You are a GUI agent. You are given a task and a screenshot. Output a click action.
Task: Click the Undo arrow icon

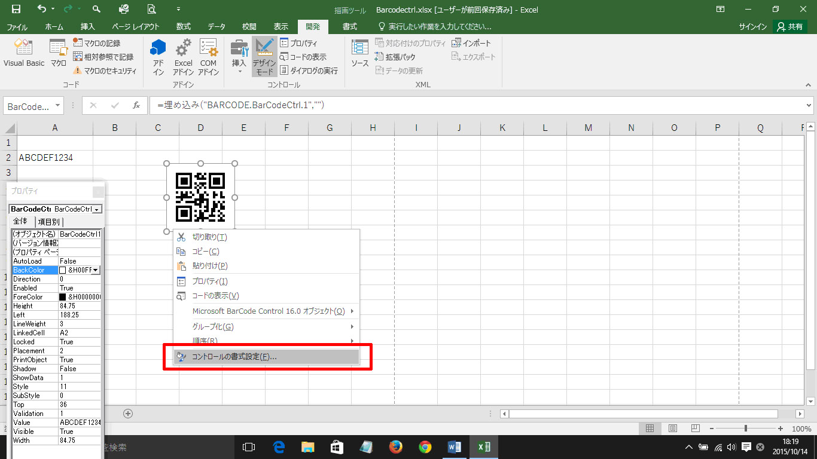(42, 9)
